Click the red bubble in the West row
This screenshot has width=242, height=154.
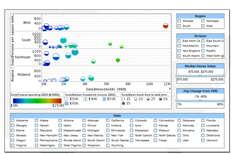[165, 26]
